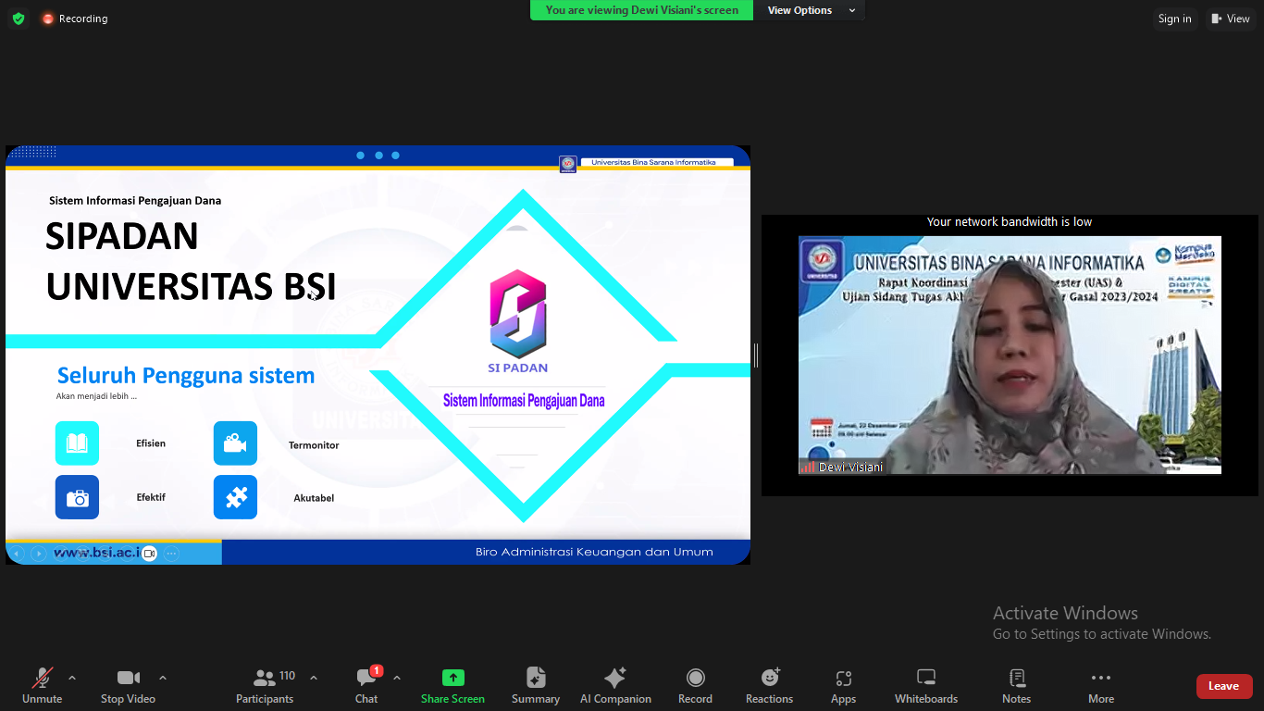Click the Efisien book icon on slide

click(77, 443)
